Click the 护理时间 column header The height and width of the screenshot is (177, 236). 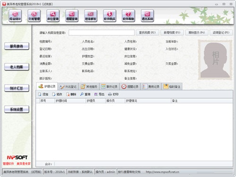click(70, 101)
